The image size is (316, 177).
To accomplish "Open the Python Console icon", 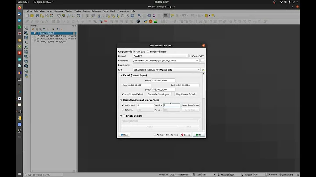I will pos(146,21).
